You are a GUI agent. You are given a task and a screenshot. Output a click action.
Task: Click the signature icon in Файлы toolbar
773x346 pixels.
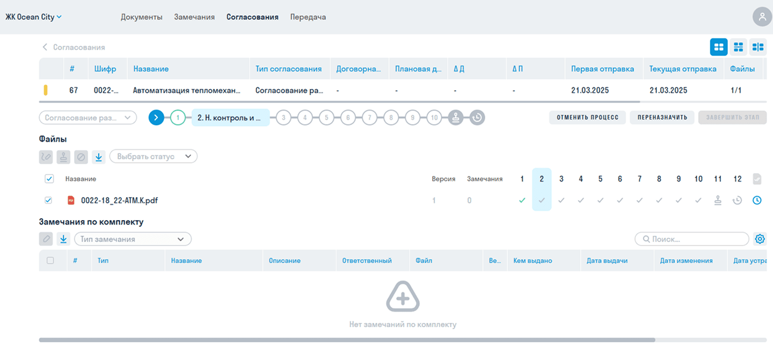point(46,157)
